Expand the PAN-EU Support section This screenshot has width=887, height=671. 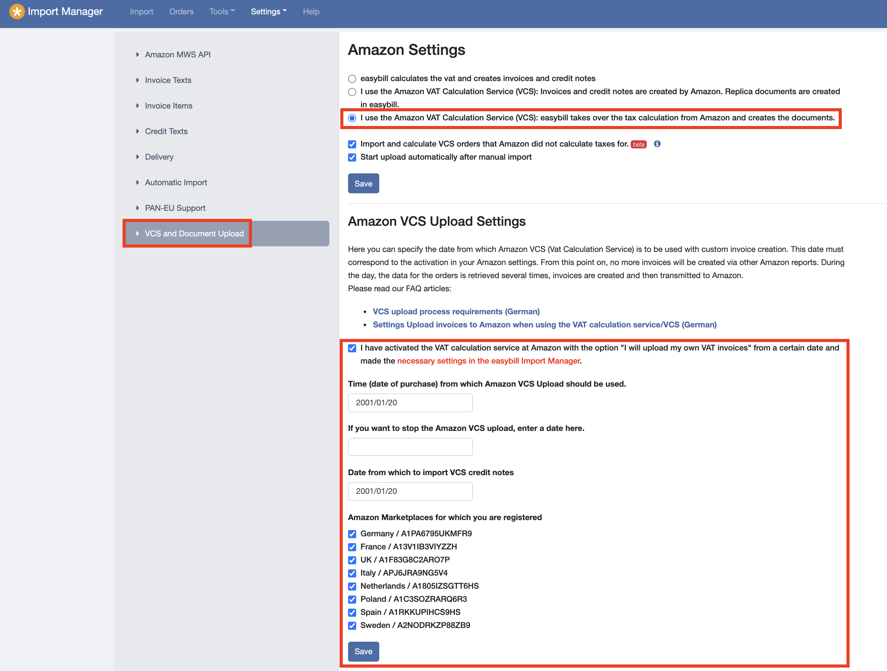pyautogui.click(x=175, y=208)
